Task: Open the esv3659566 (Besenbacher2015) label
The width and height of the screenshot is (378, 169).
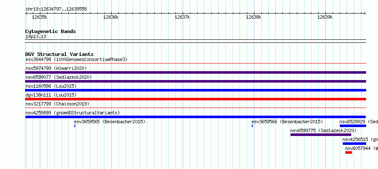Action: (287, 122)
